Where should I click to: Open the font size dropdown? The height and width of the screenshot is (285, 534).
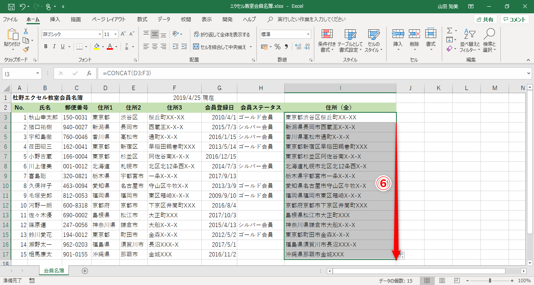pyautogui.click(x=115, y=34)
